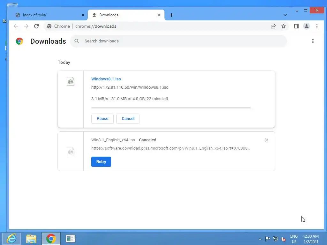Go back with the back arrow
327x245 pixels.
(x=16, y=26)
